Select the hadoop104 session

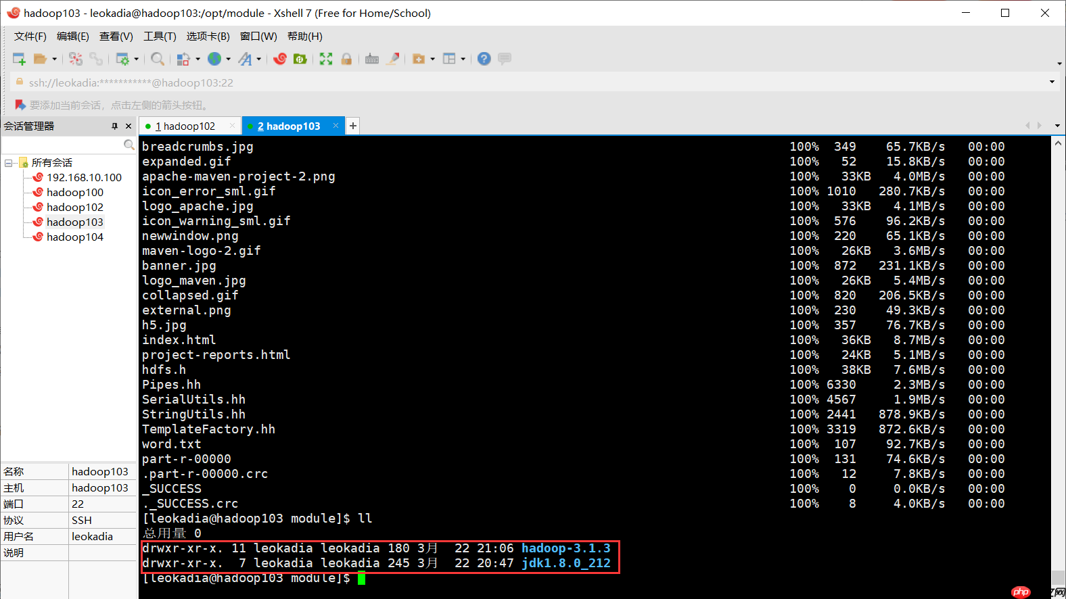(75, 237)
